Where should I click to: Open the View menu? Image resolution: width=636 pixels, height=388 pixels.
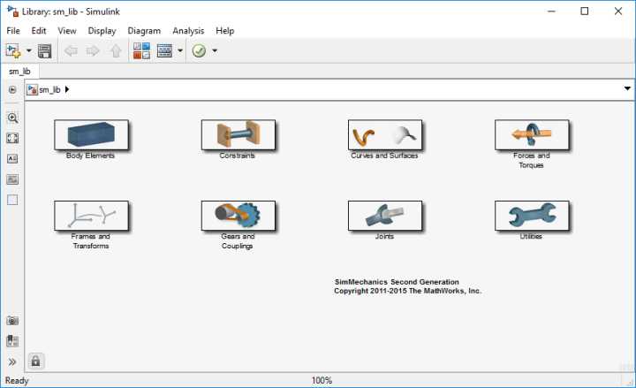click(67, 31)
